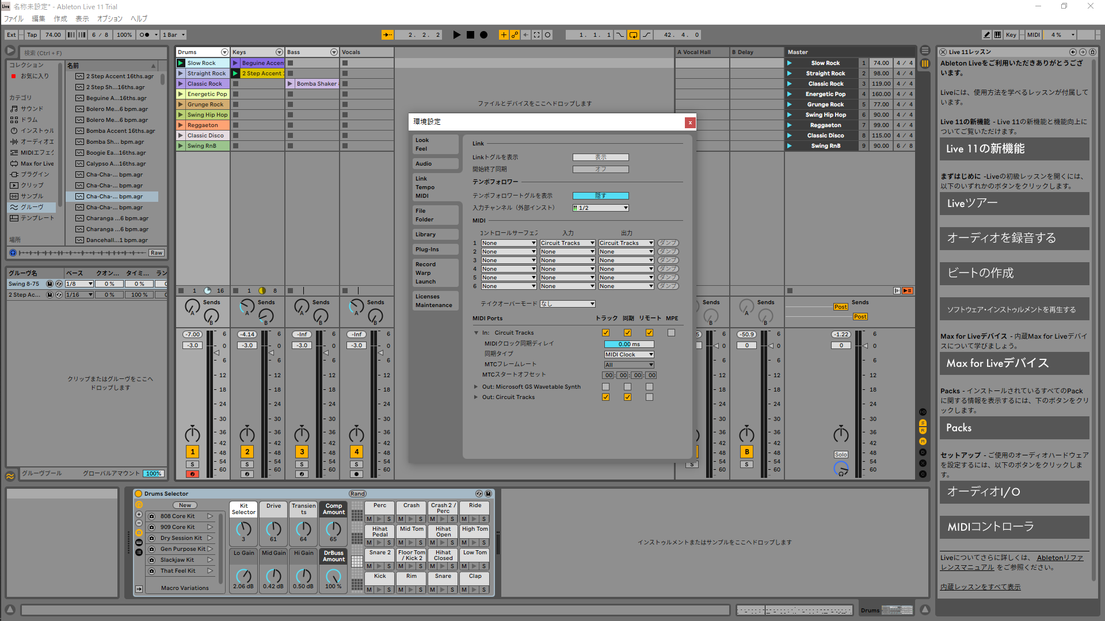Save the Drums Selector preset disk icon

[x=489, y=494]
